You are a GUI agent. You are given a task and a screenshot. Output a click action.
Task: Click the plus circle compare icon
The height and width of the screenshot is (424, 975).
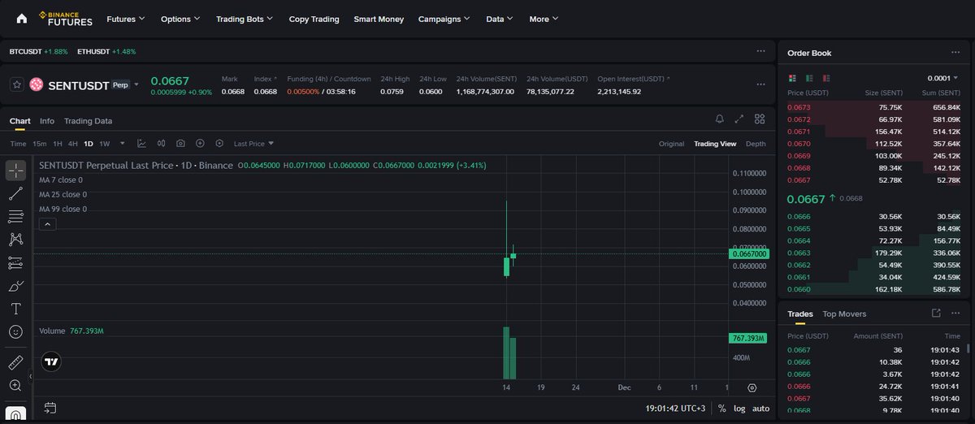(199, 143)
